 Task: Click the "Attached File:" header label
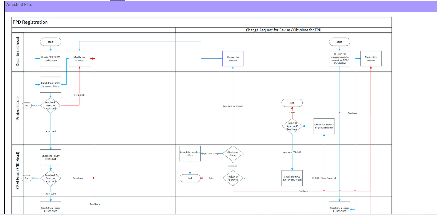click(19, 5)
